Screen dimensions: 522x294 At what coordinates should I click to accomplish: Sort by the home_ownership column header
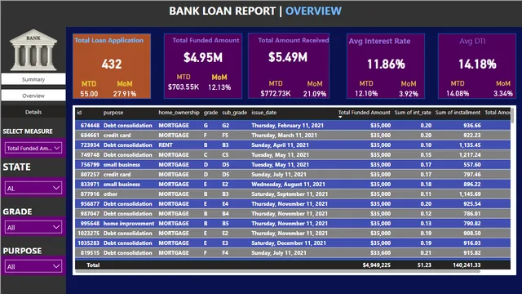click(179, 113)
